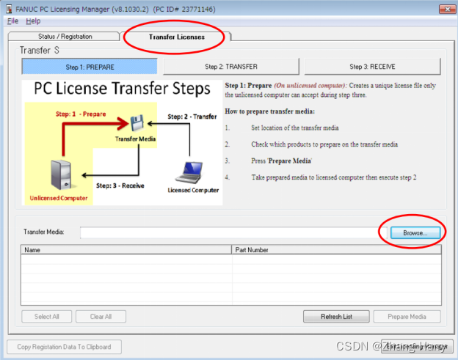Browse for transfer media location
The height and width of the screenshot is (360, 458).
(415, 233)
